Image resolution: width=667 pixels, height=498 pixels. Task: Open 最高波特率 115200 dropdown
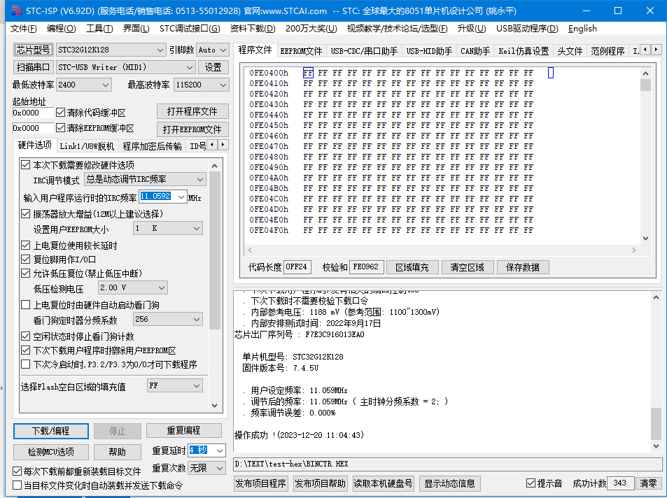click(x=201, y=85)
